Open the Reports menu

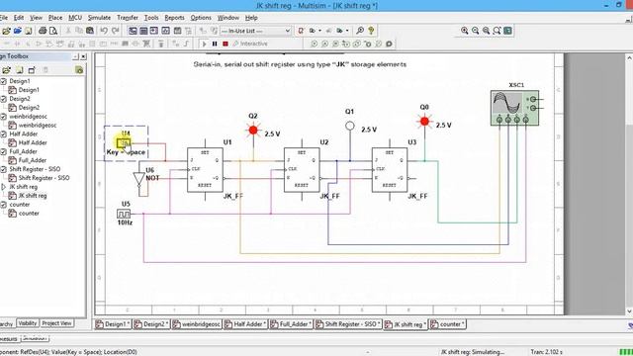174,18
